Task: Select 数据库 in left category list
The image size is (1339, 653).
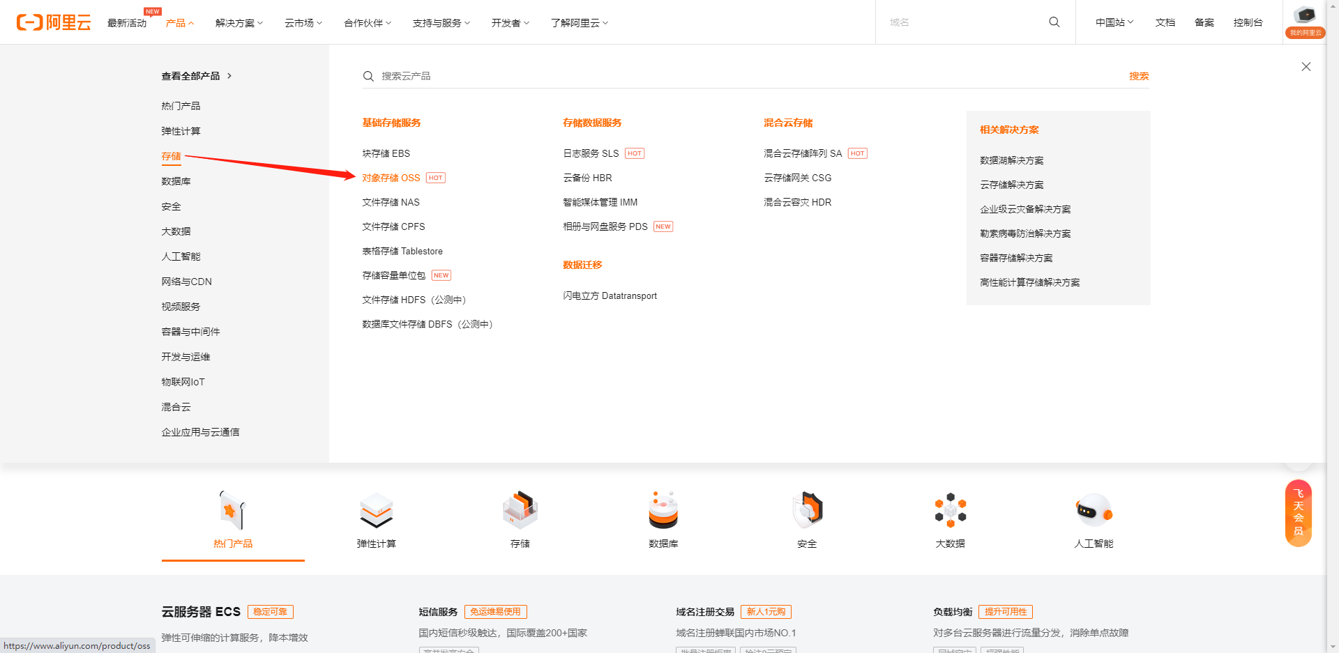Action: pyautogui.click(x=176, y=181)
